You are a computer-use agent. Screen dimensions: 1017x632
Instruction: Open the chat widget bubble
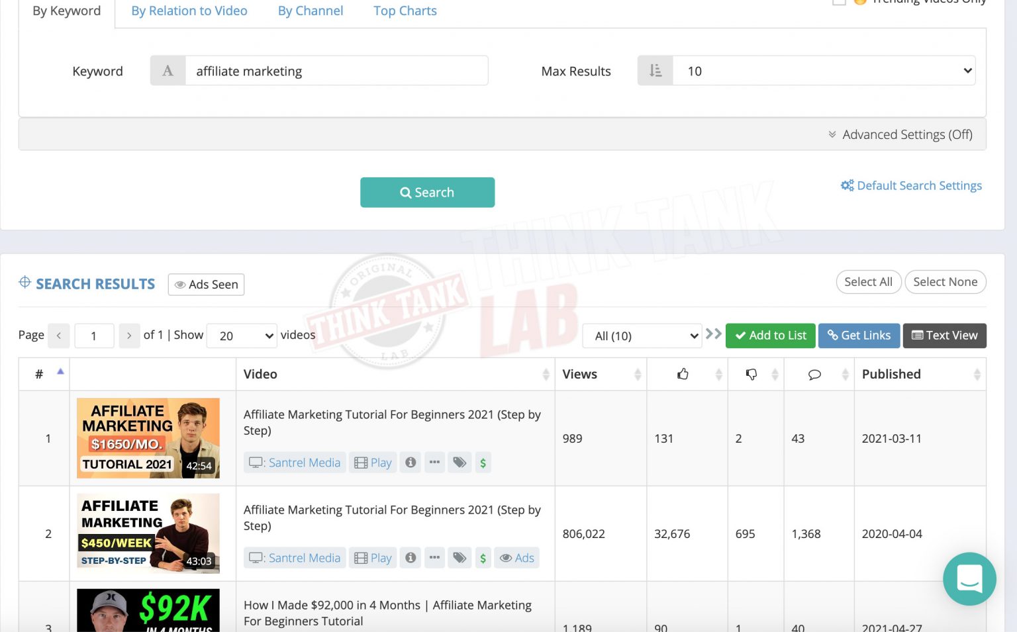(x=969, y=579)
